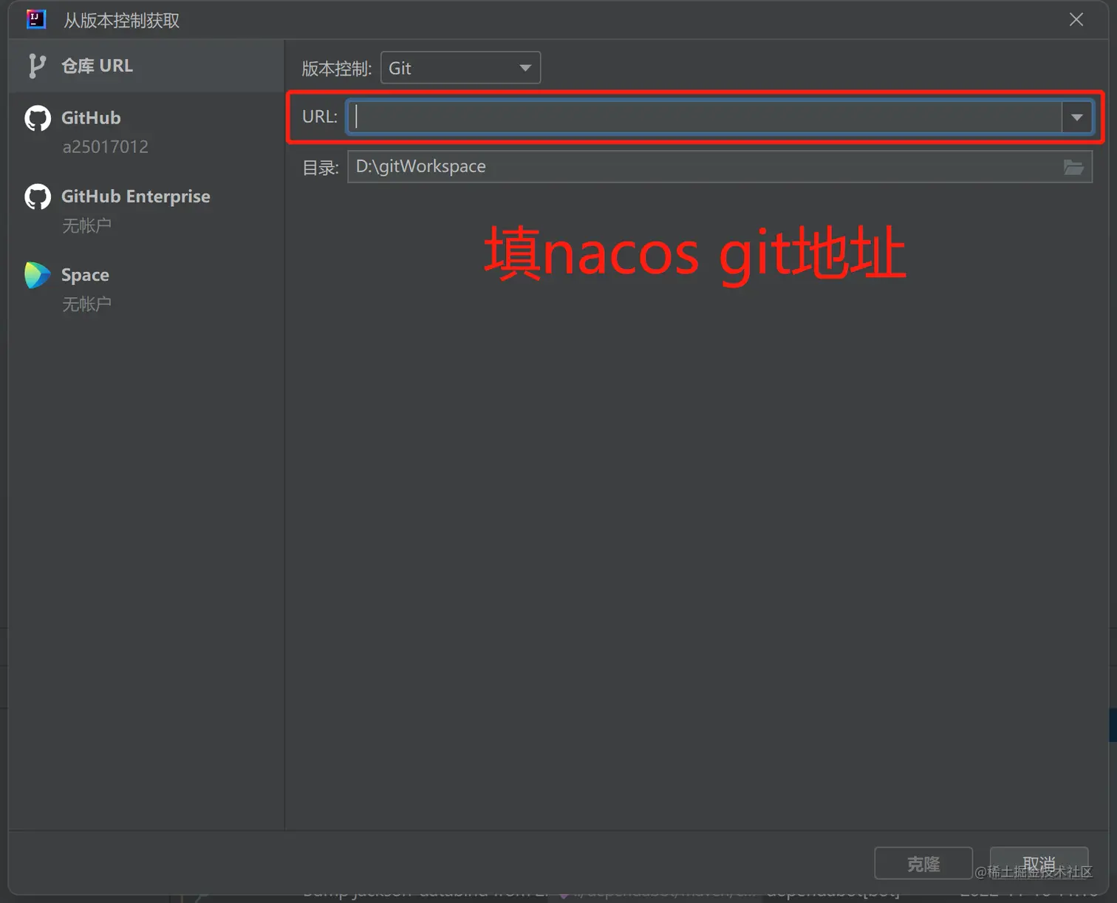The width and height of the screenshot is (1117, 903).
Task: Click the 无帐户 text under Space
Action: pos(86,304)
